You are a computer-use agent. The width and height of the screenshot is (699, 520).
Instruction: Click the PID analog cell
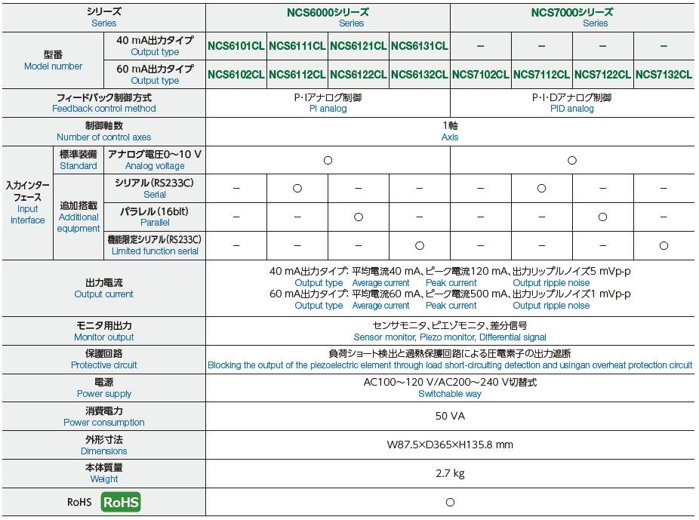click(x=572, y=103)
